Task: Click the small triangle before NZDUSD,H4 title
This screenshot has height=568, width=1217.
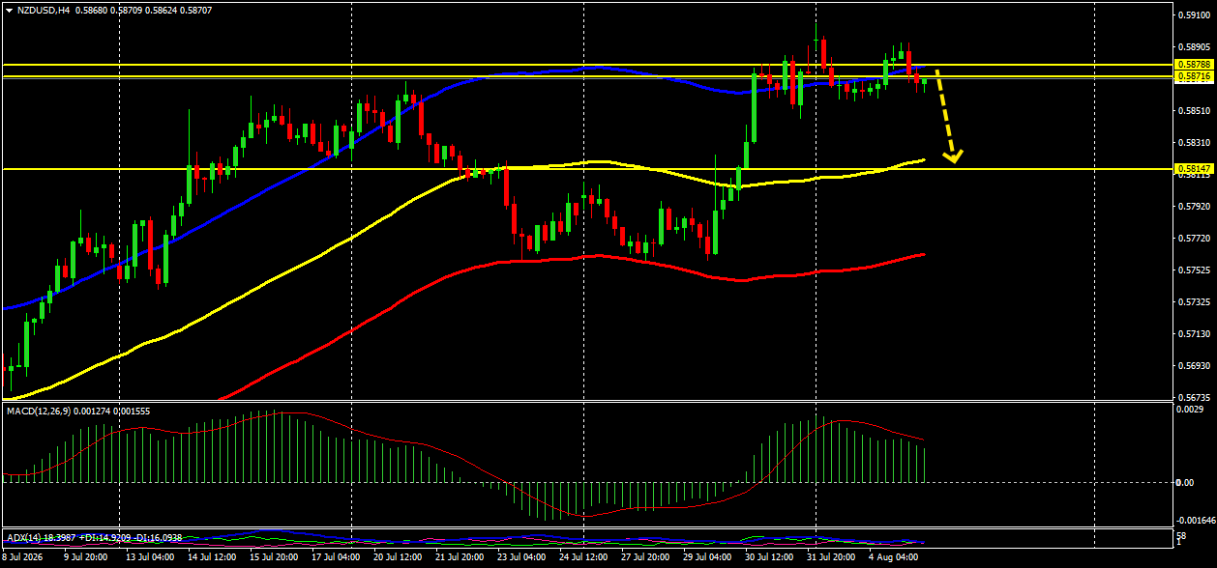Action: pyautogui.click(x=9, y=10)
